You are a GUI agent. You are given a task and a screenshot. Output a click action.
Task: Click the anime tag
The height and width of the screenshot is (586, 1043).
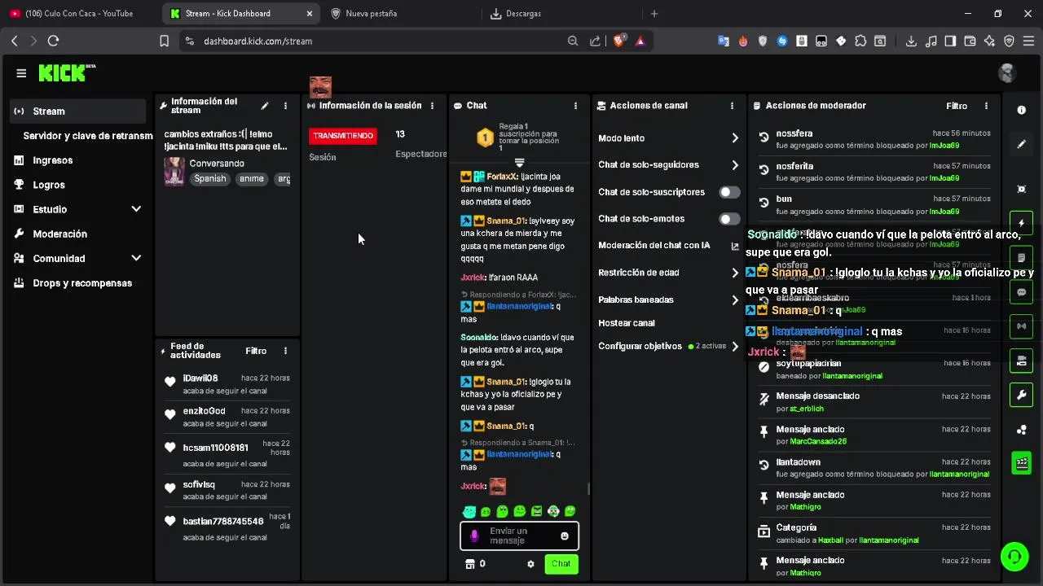(x=252, y=179)
